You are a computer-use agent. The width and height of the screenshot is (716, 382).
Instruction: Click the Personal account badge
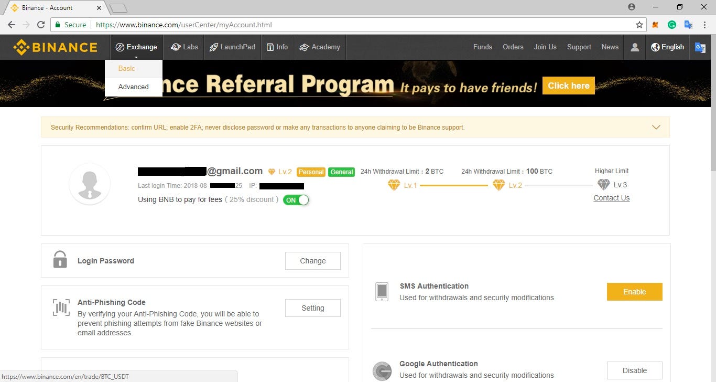coord(311,172)
